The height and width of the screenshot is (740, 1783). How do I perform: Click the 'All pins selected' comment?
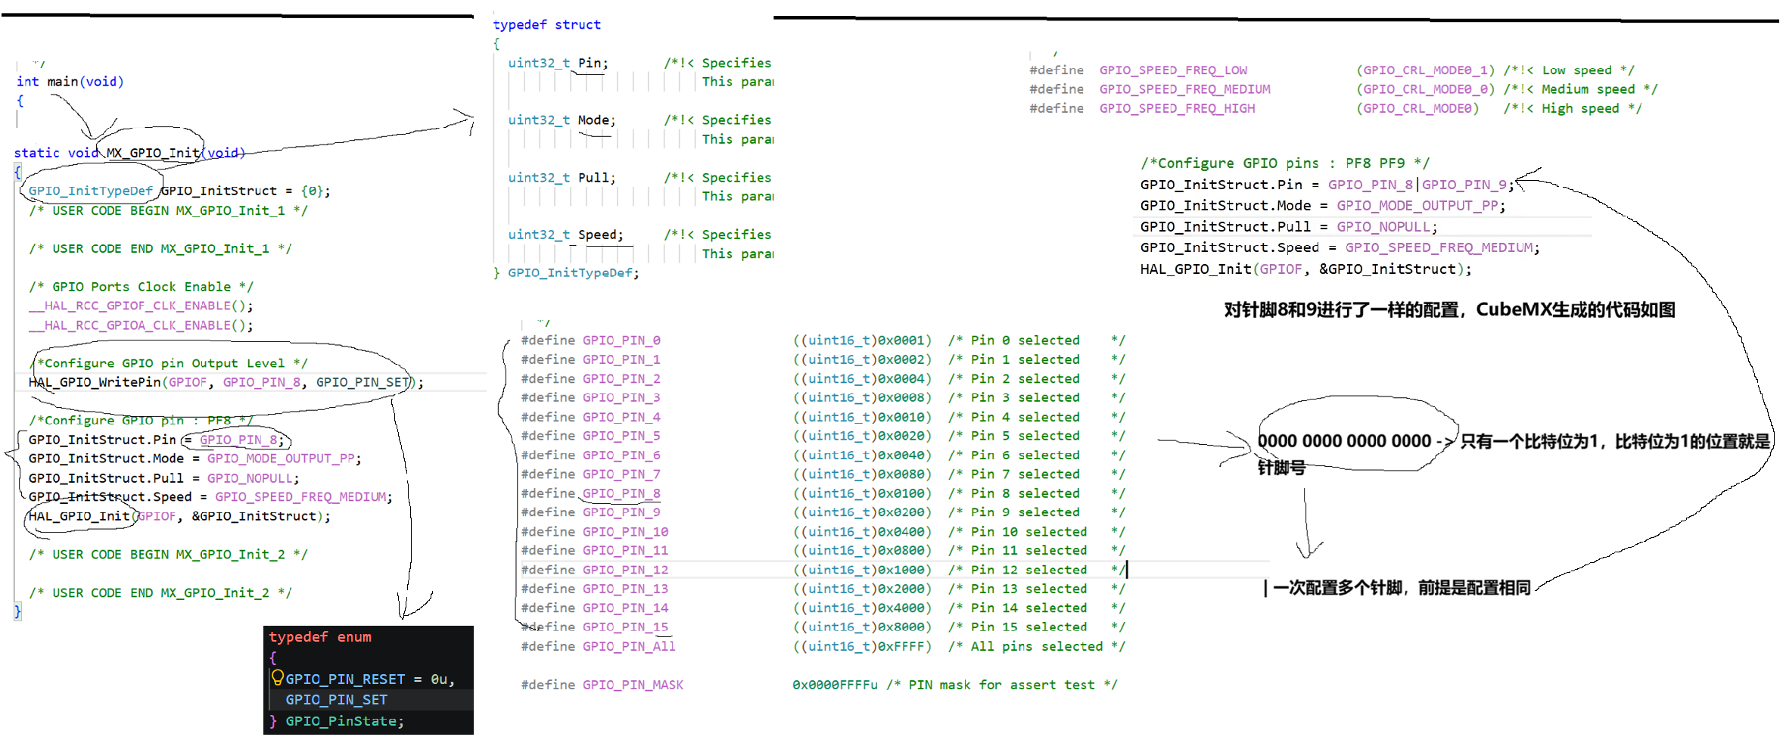[1036, 646]
